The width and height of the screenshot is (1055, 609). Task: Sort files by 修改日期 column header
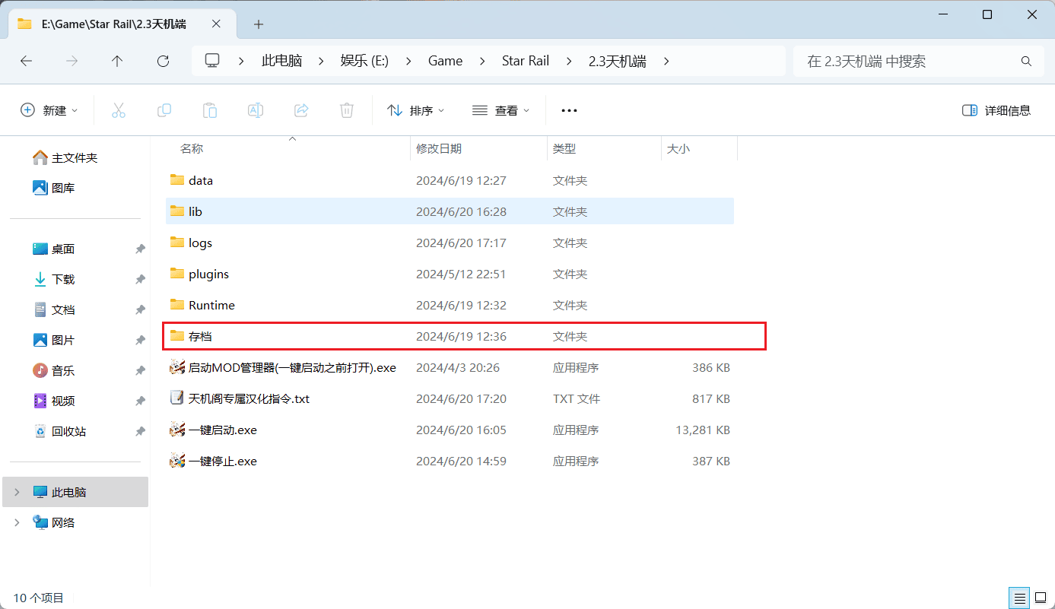(439, 149)
